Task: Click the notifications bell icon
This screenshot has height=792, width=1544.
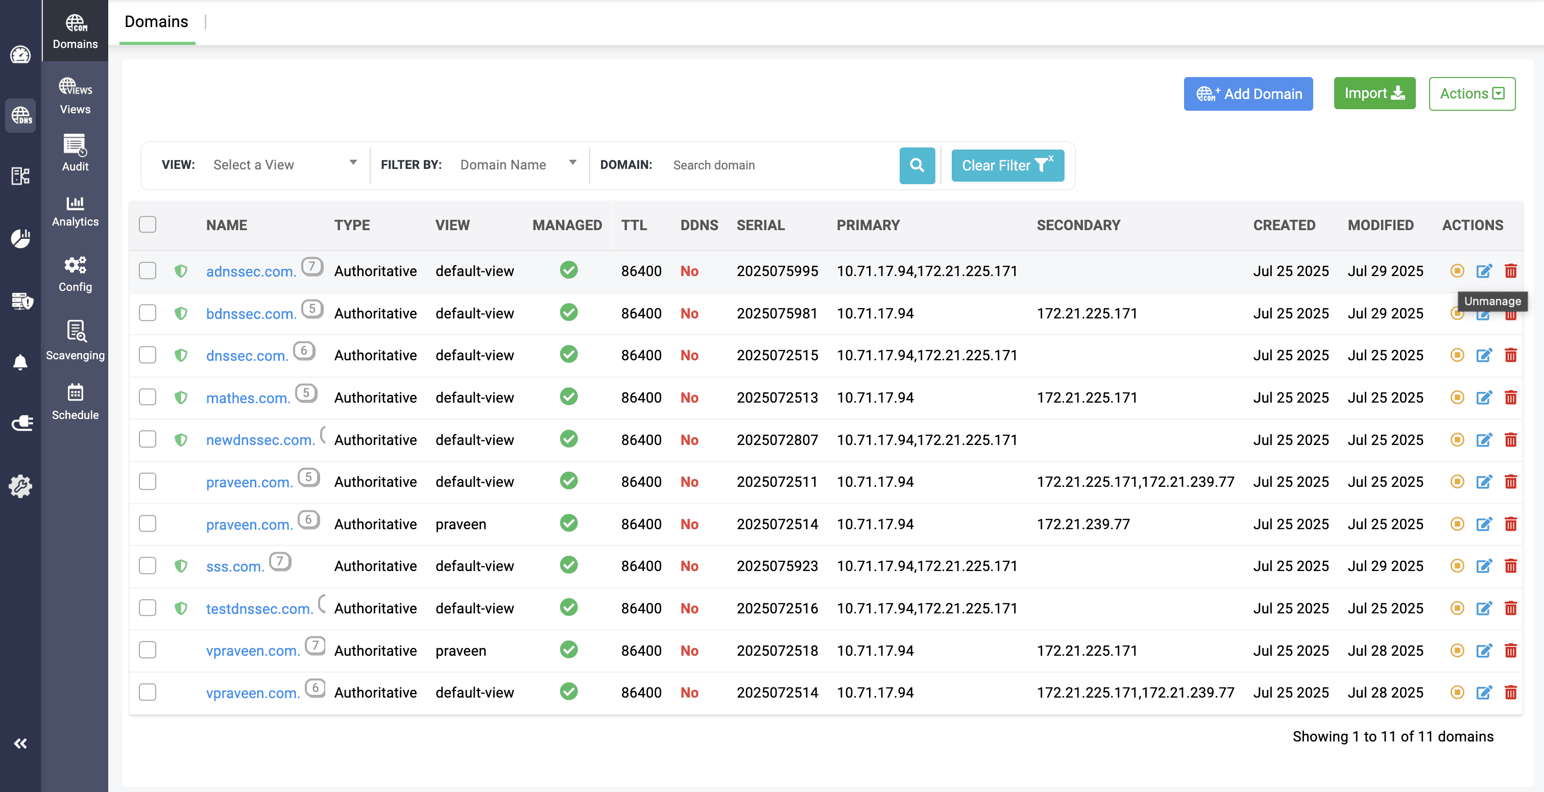Action: [x=20, y=362]
